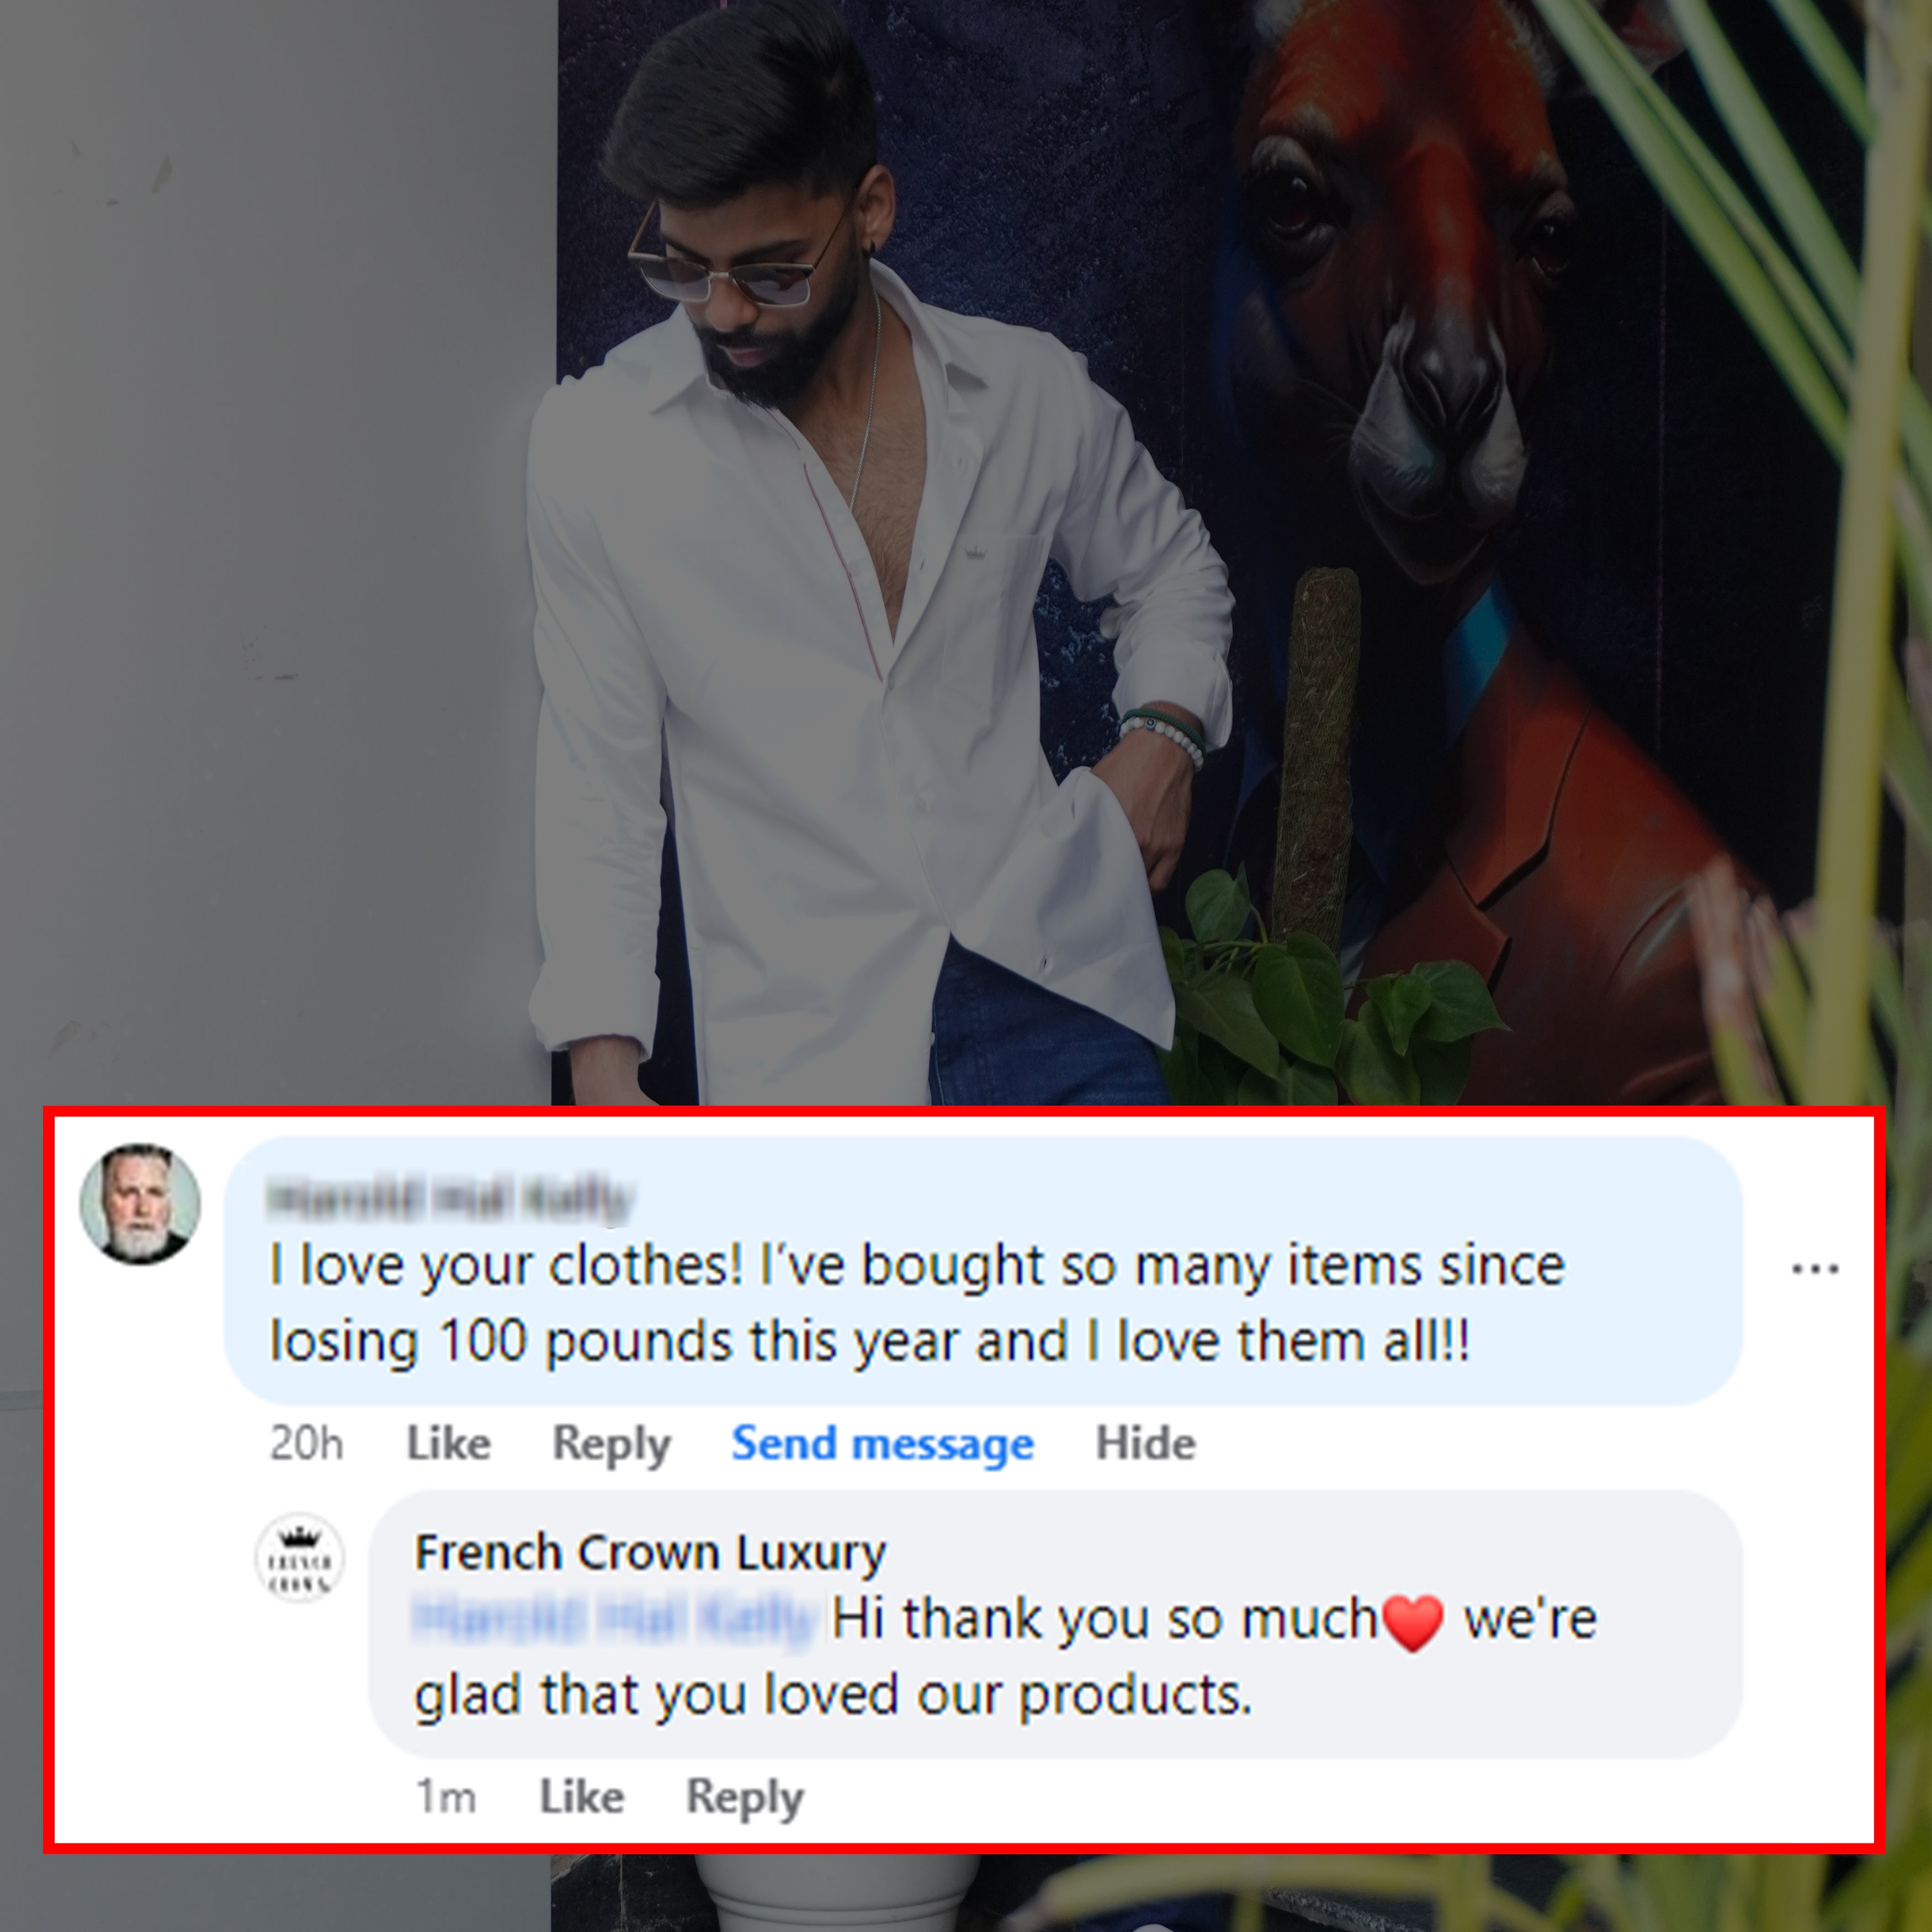Image resolution: width=1932 pixels, height=1932 pixels.
Task: Click the "I love your clothes" comment text
Action: [x=916, y=1304]
